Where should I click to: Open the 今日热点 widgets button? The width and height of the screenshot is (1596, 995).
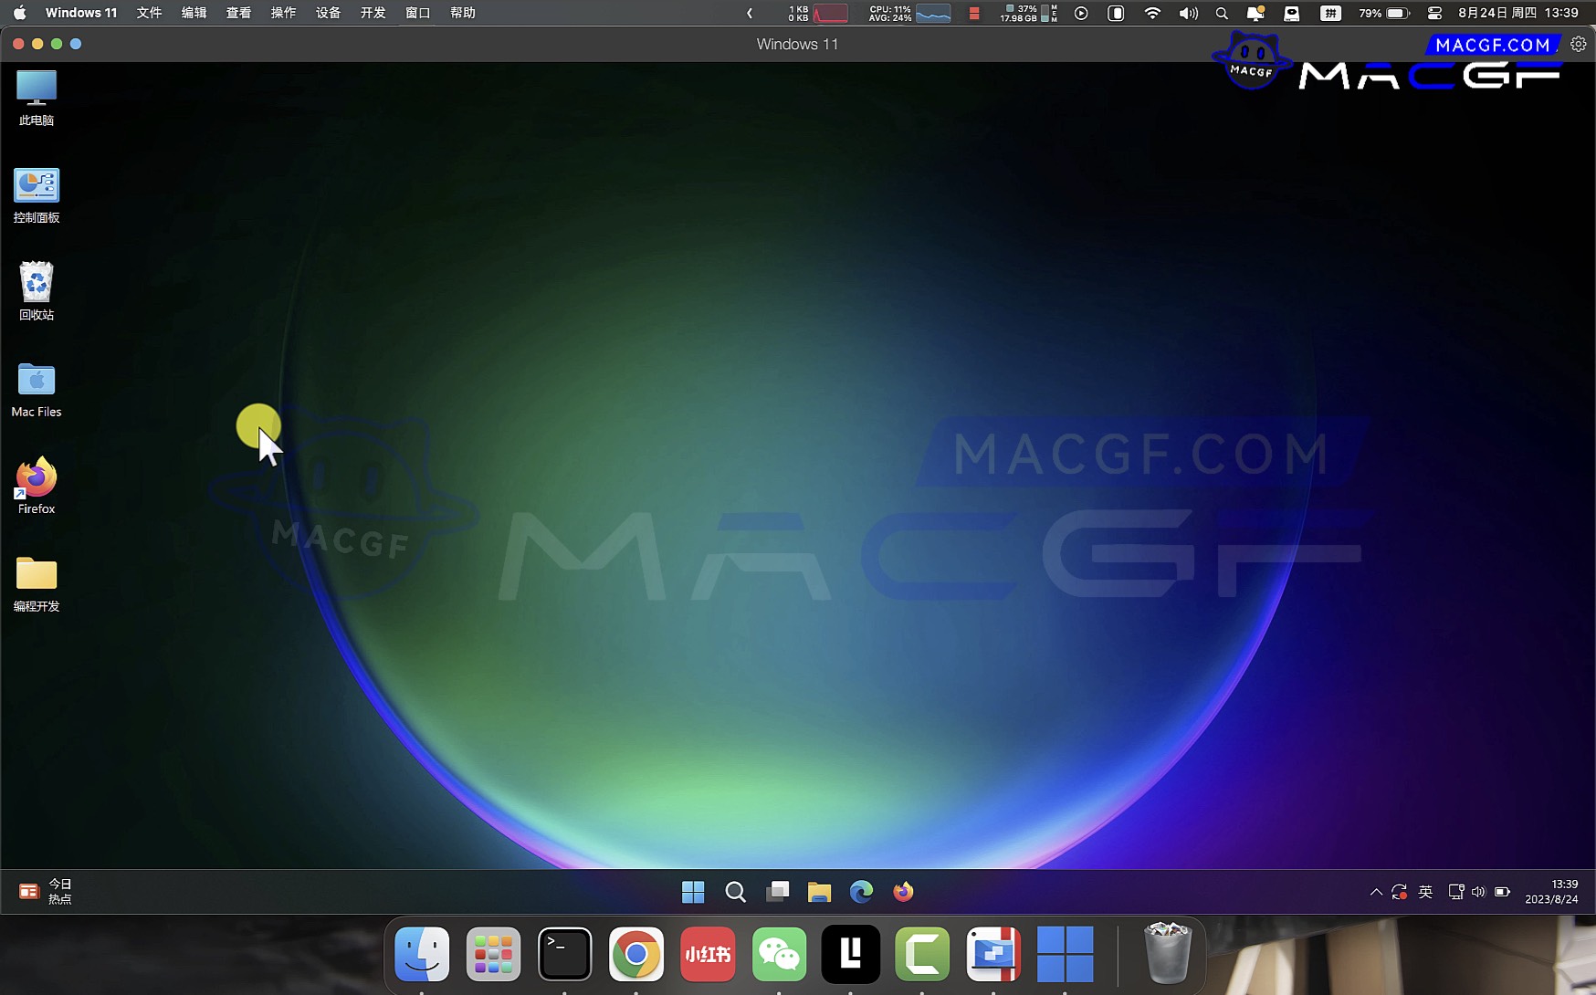coord(45,891)
